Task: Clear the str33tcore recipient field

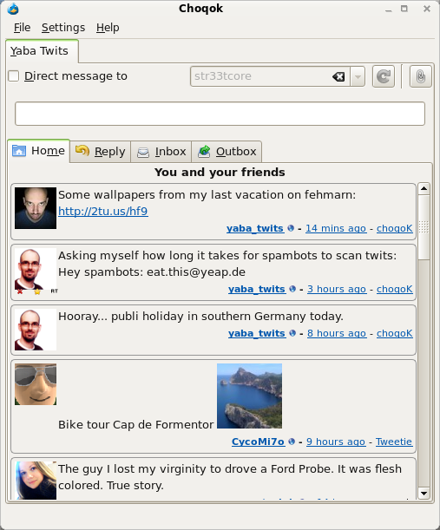Action: click(338, 76)
